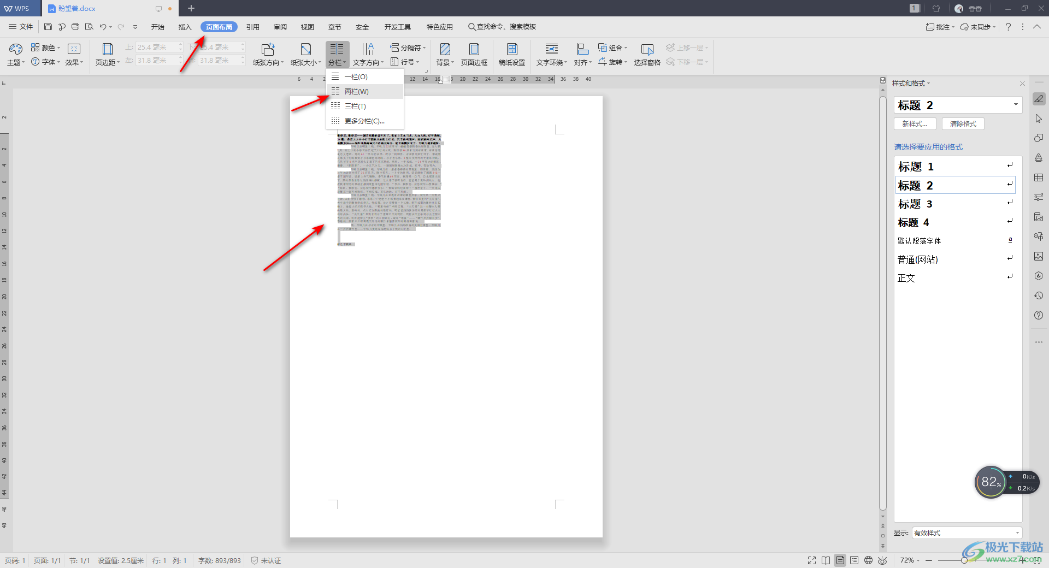Open the 文件 file menu

[21, 27]
